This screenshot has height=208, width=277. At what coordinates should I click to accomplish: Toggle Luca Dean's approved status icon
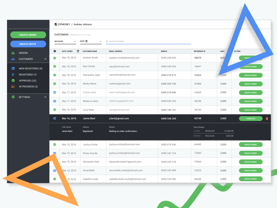click(x=54, y=110)
